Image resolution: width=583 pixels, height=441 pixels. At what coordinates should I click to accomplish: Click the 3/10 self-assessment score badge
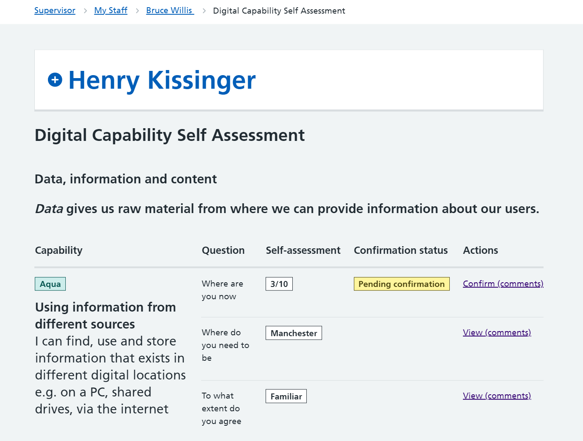pos(279,284)
